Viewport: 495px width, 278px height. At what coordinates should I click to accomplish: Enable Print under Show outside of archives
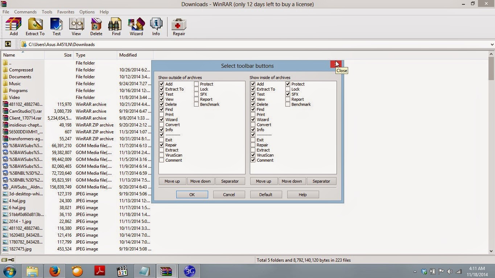[162, 115]
